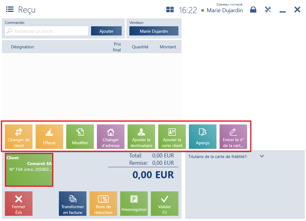Click the Quantité column header
This screenshot has height=221, width=306.
point(140,47)
